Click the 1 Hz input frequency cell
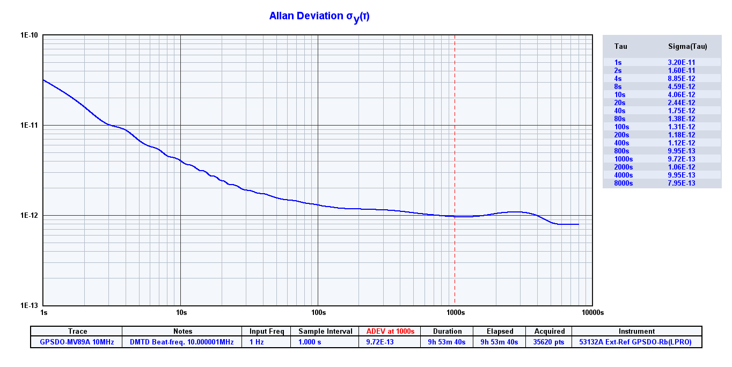732x367 pixels. pyautogui.click(x=267, y=342)
